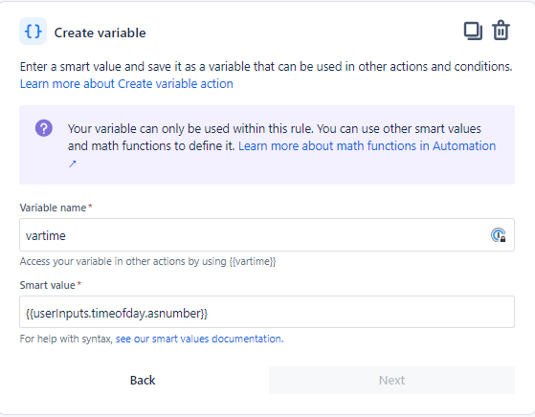
Task: Click the Smart value label
Action: [x=48, y=285]
